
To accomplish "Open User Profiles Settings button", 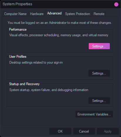I will 99,73.
